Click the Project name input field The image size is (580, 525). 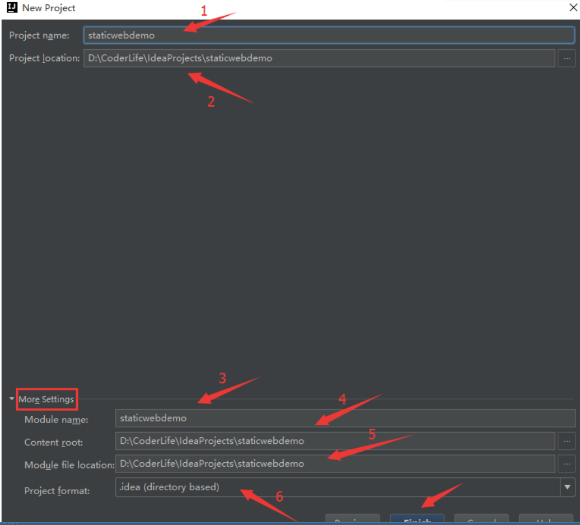coord(329,35)
